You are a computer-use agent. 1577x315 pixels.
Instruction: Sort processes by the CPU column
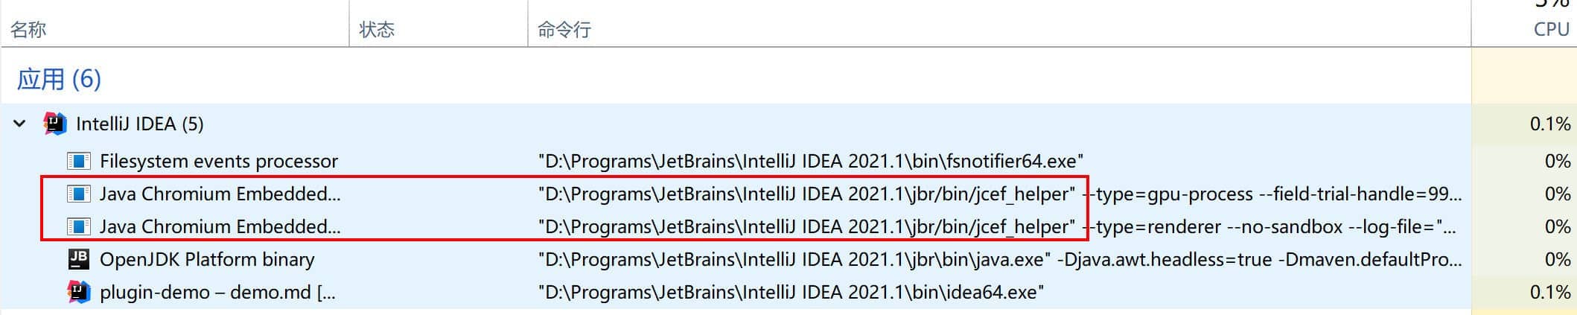click(x=1552, y=29)
